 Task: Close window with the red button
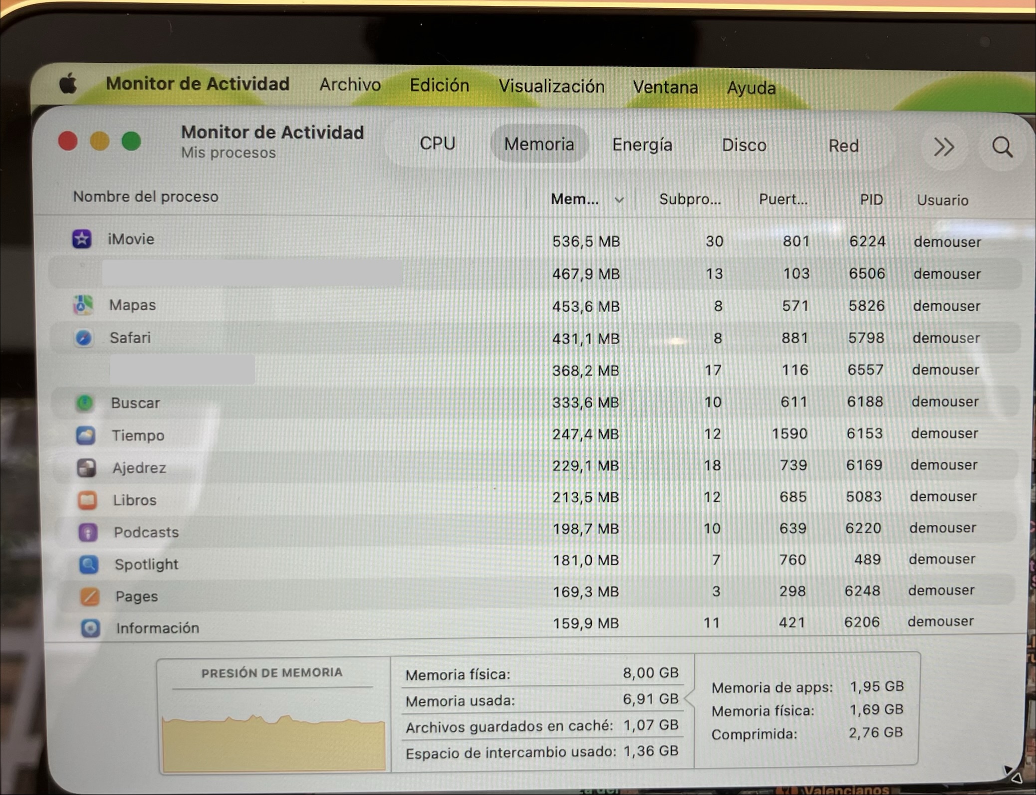tap(68, 141)
